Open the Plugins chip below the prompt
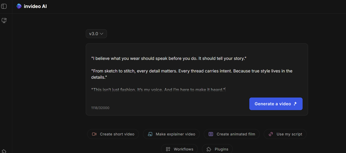346x153 pixels. coord(221,149)
